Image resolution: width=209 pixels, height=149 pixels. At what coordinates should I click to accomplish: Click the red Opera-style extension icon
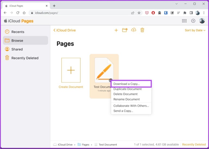(x=153, y=13)
